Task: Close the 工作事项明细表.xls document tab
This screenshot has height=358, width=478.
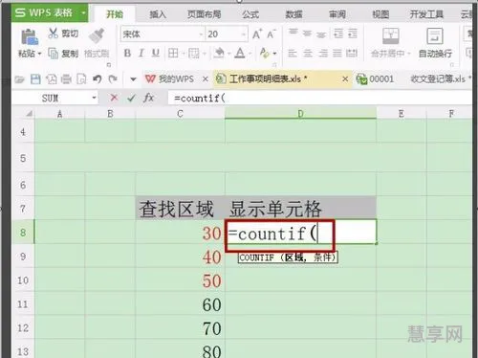Action: (345, 78)
